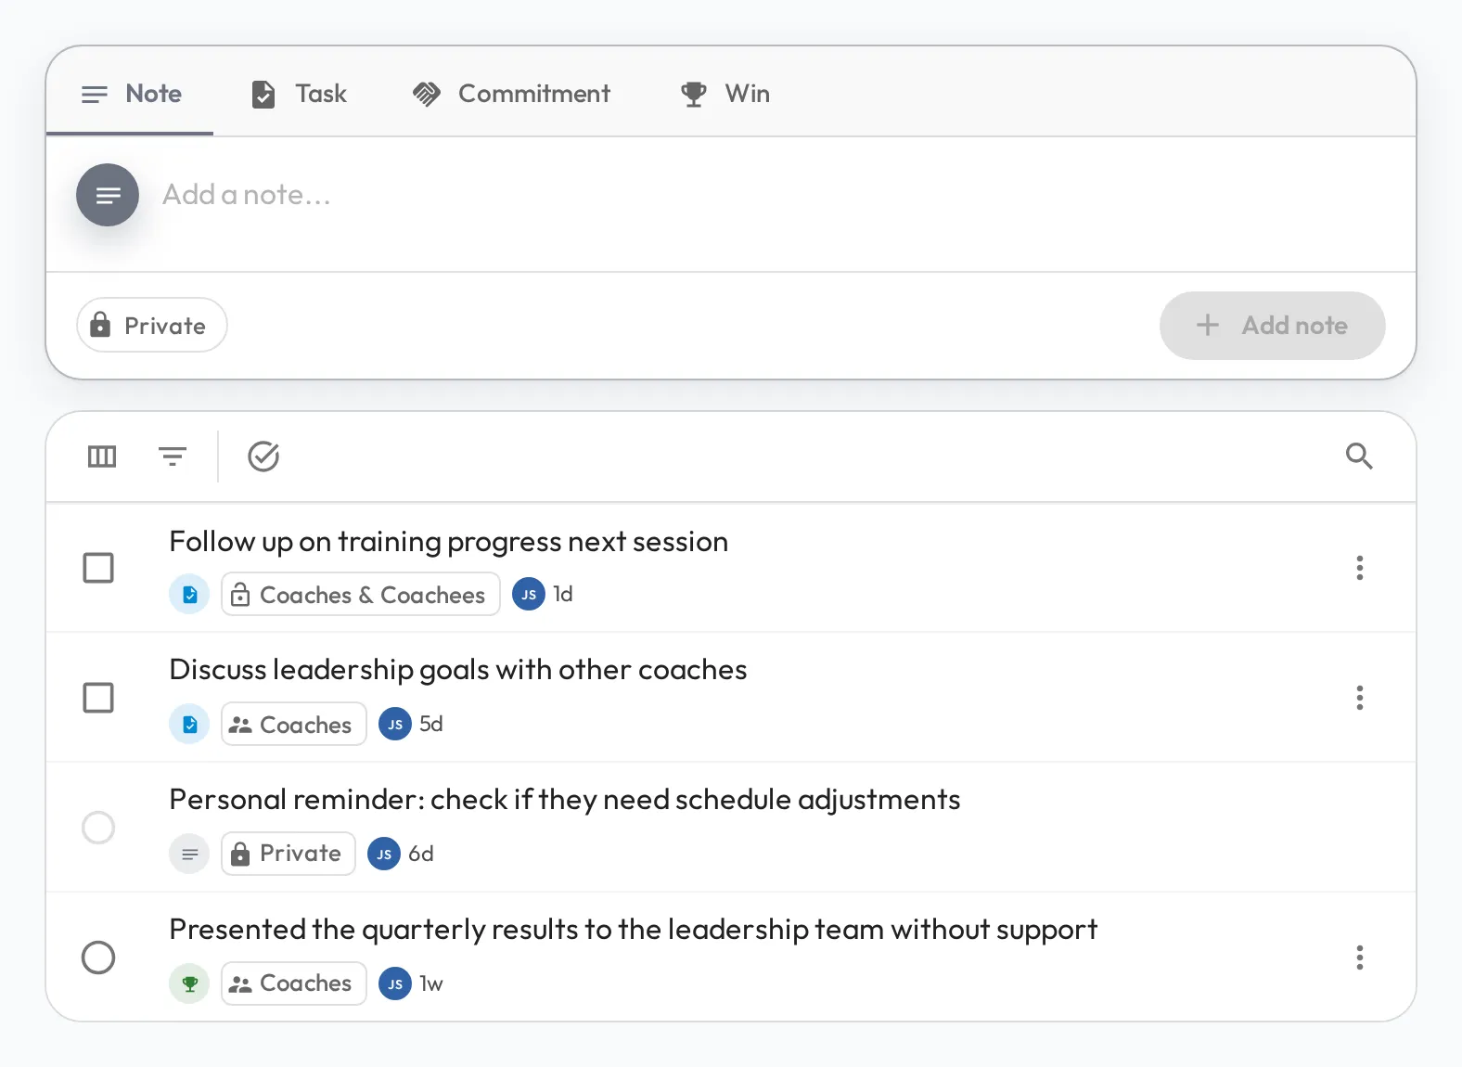This screenshot has width=1462, height=1067.
Task: Open Private chip on Personal reminder row
Action: click(x=288, y=854)
